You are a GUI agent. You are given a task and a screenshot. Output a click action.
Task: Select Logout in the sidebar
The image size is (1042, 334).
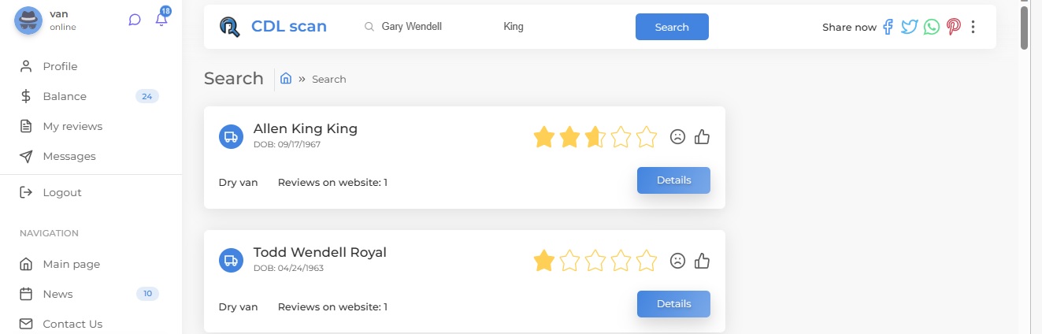point(61,192)
